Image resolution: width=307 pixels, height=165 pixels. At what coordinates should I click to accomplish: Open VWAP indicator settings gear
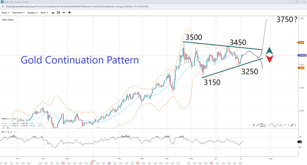pyautogui.click(x=15, y=119)
